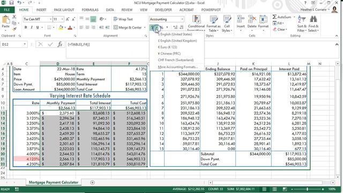
Task: Toggle Center horizontal alignment
Action: (x=87, y=27)
